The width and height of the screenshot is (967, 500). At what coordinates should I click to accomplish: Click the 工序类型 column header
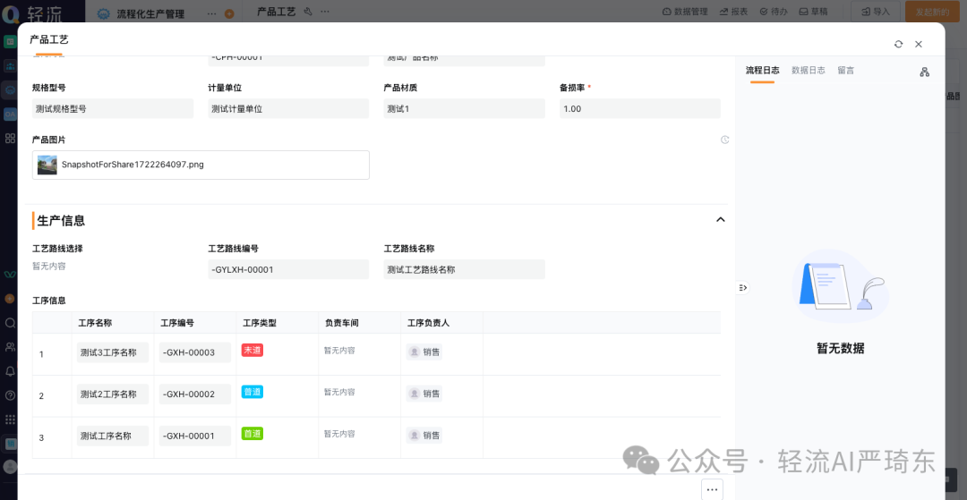[x=260, y=323]
